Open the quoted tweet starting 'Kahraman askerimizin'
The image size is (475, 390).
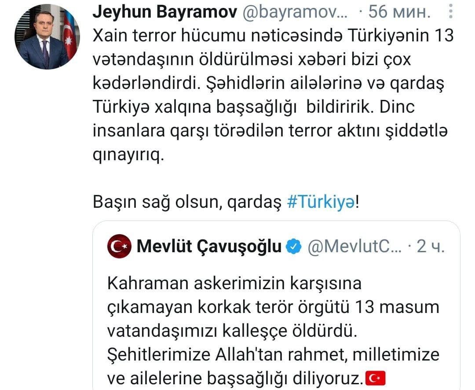(x=276, y=305)
